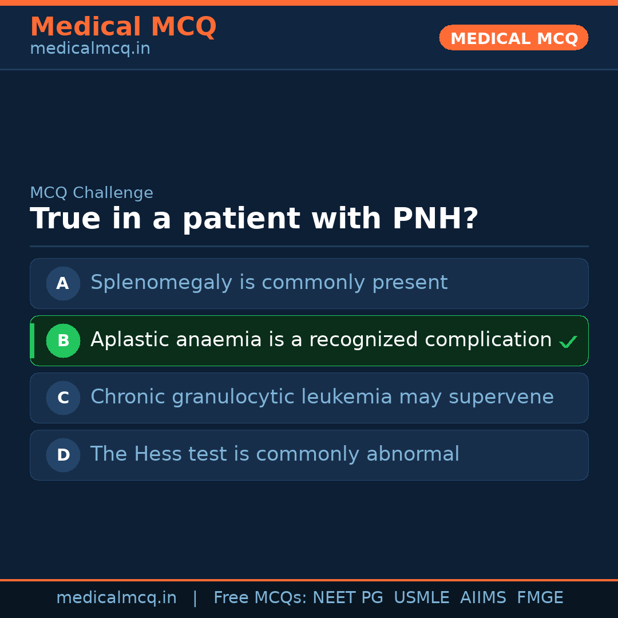Pick "Chronic granulocytic leukemia may supervene" text
Screen dimensions: 618x618
coord(322,397)
